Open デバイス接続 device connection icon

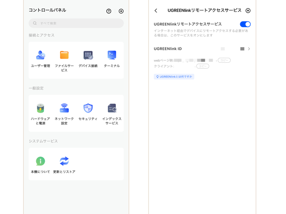88,55
